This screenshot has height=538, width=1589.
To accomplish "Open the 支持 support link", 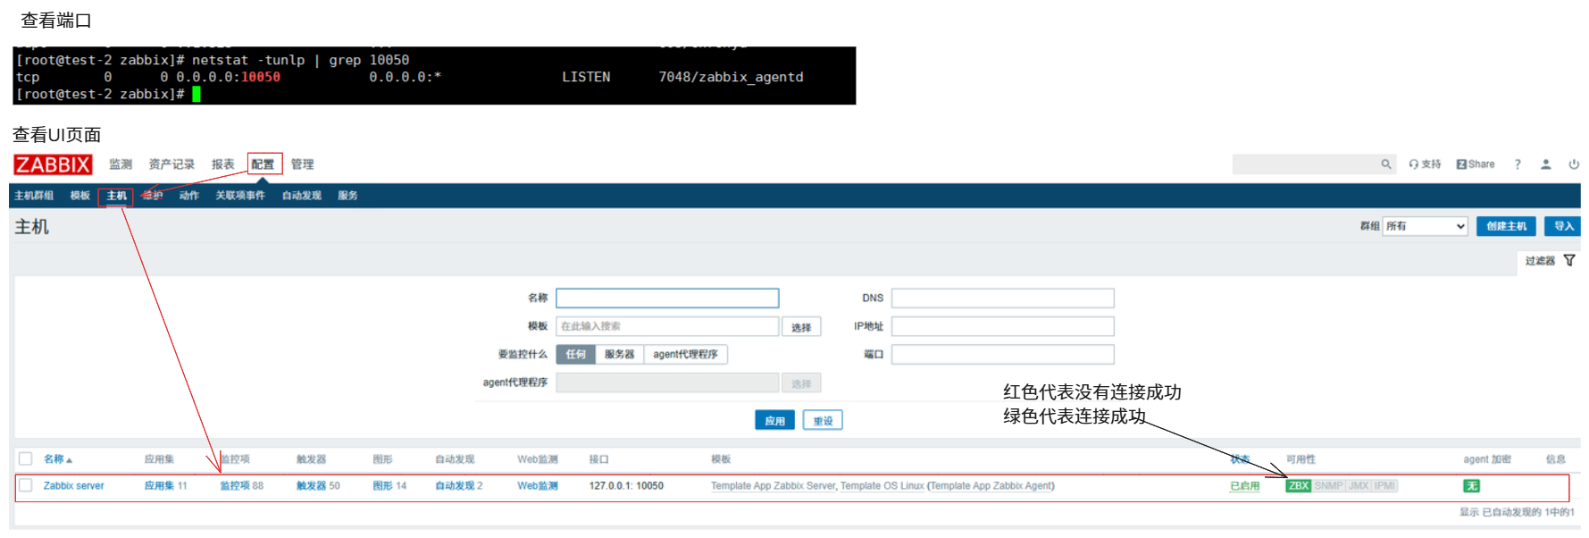I will (x=1425, y=164).
